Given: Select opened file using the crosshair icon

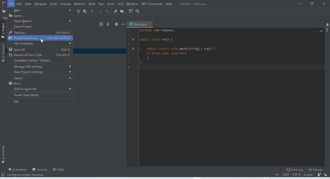Looking at the screenshot, I should (x=101, y=24).
